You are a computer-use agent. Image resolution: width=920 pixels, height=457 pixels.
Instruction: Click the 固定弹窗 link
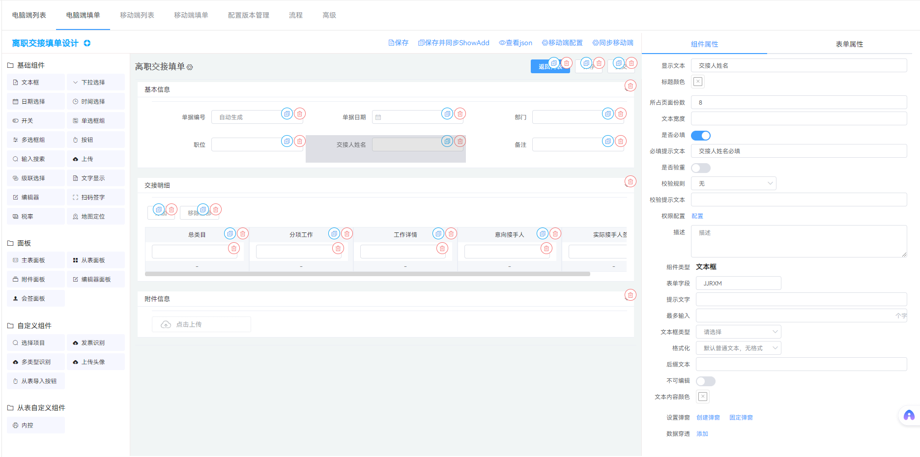click(x=741, y=418)
